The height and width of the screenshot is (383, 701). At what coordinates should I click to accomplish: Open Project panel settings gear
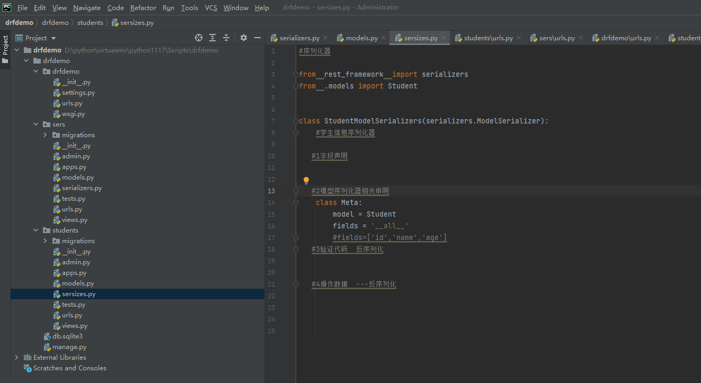[x=244, y=38]
